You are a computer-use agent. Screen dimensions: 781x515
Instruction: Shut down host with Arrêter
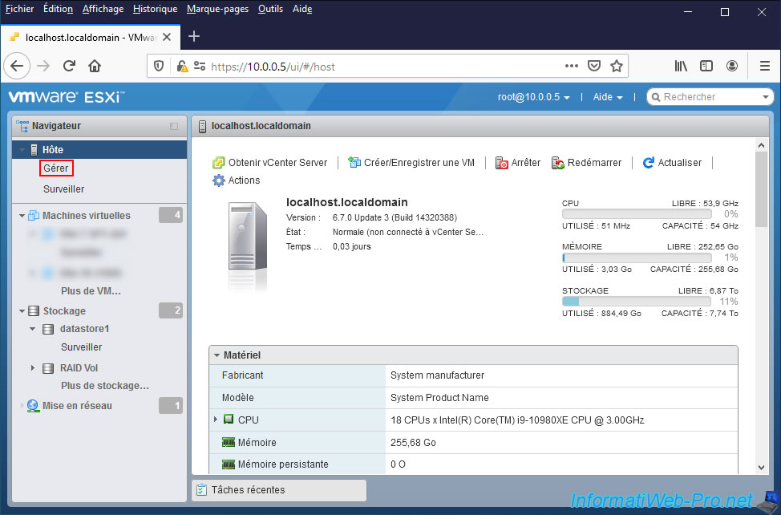click(517, 163)
